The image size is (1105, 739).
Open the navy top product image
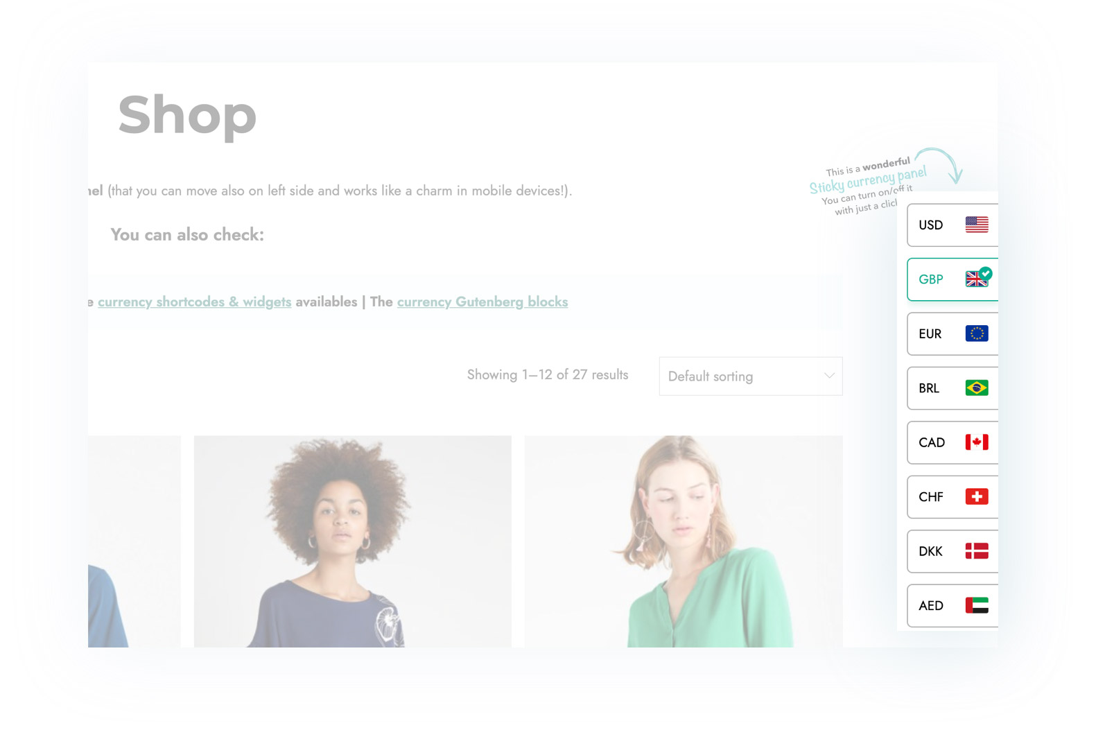point(353,541)
